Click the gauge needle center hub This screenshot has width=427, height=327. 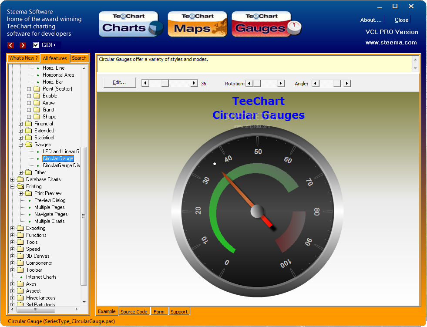click(257, 212)
